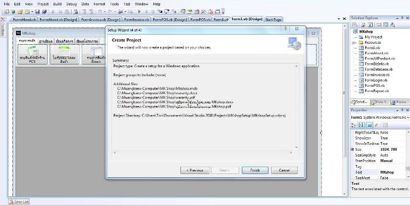Click View Designer icon in Solution Explorer
Screen dimensions: 410x206
tap(385, 25)
